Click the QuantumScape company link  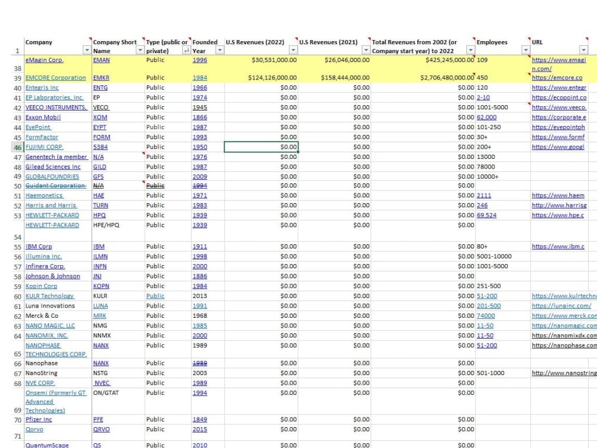(47, 445)
